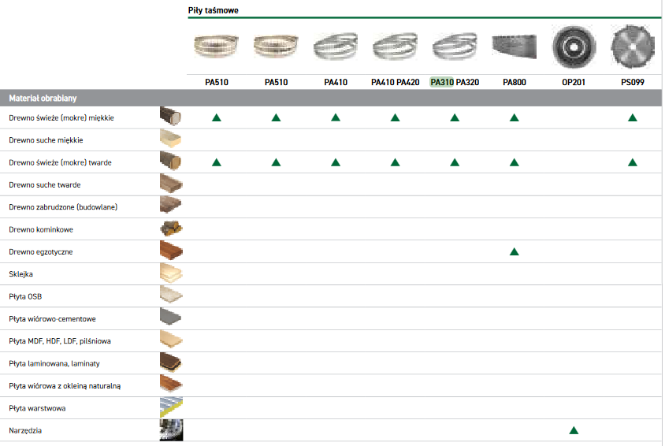Click the Narzędzia tools icon
This screenshot has height=446, width=665.
171,430
